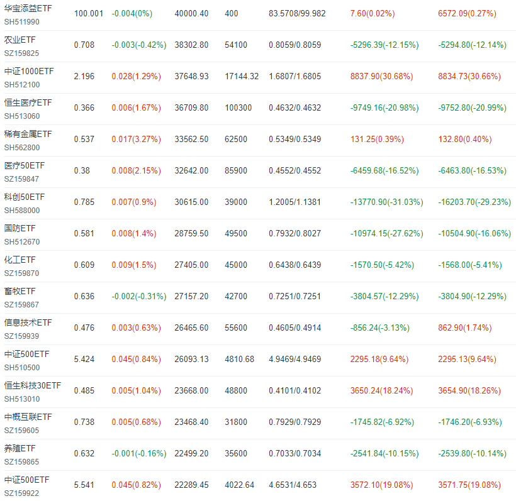Open 化工ETF fund entry

coord(20,260)
